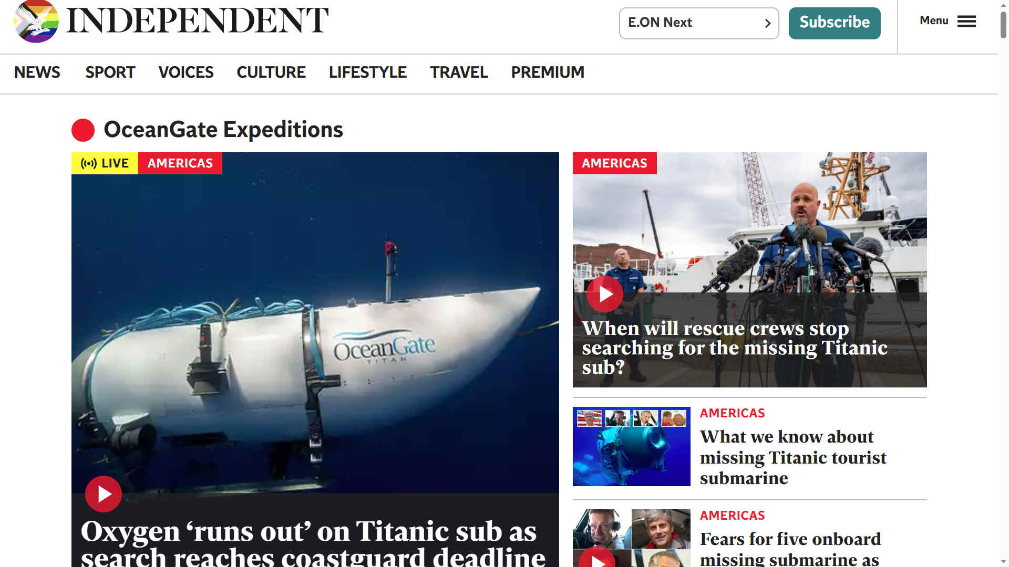Screen dimensions: 1009x567
Task: Click the page vertical scrollbar
Action: 1003,283
